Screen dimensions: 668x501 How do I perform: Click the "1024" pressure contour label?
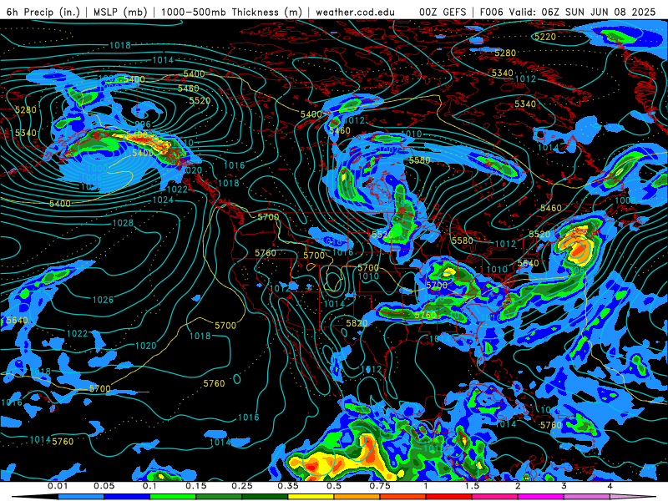pos(163,200)
